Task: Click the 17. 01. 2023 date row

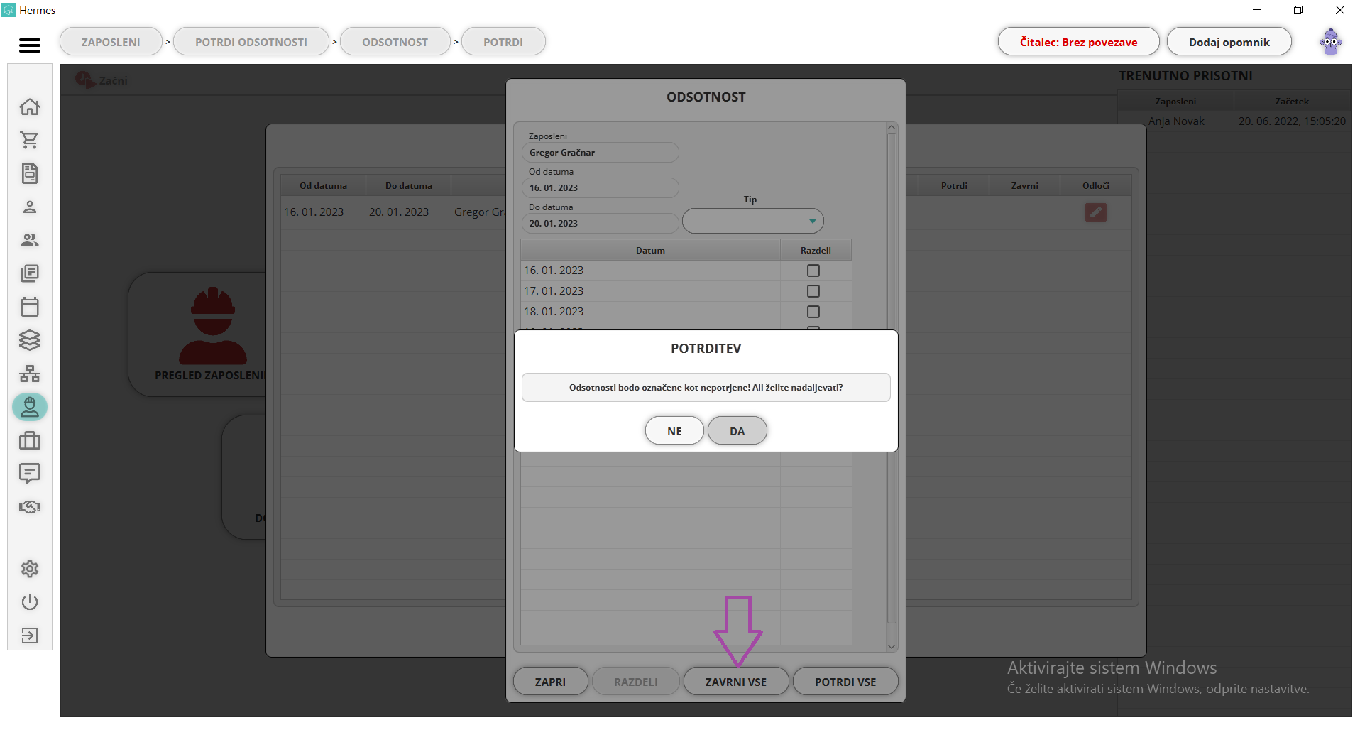Action: point(686,291)
